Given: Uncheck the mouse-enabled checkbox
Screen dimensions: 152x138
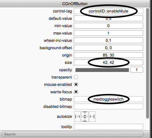Looking at the screenshot, I should click(x=76, y=84).
